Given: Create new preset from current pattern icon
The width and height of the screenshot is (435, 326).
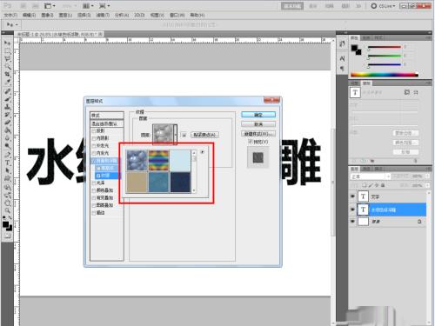Looking at the screenshot, I should tap(184, 135).
